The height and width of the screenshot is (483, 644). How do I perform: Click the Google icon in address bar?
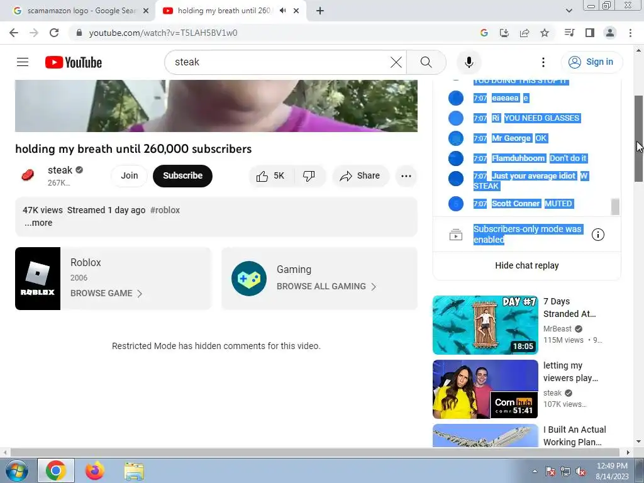(x=484, y=33)
